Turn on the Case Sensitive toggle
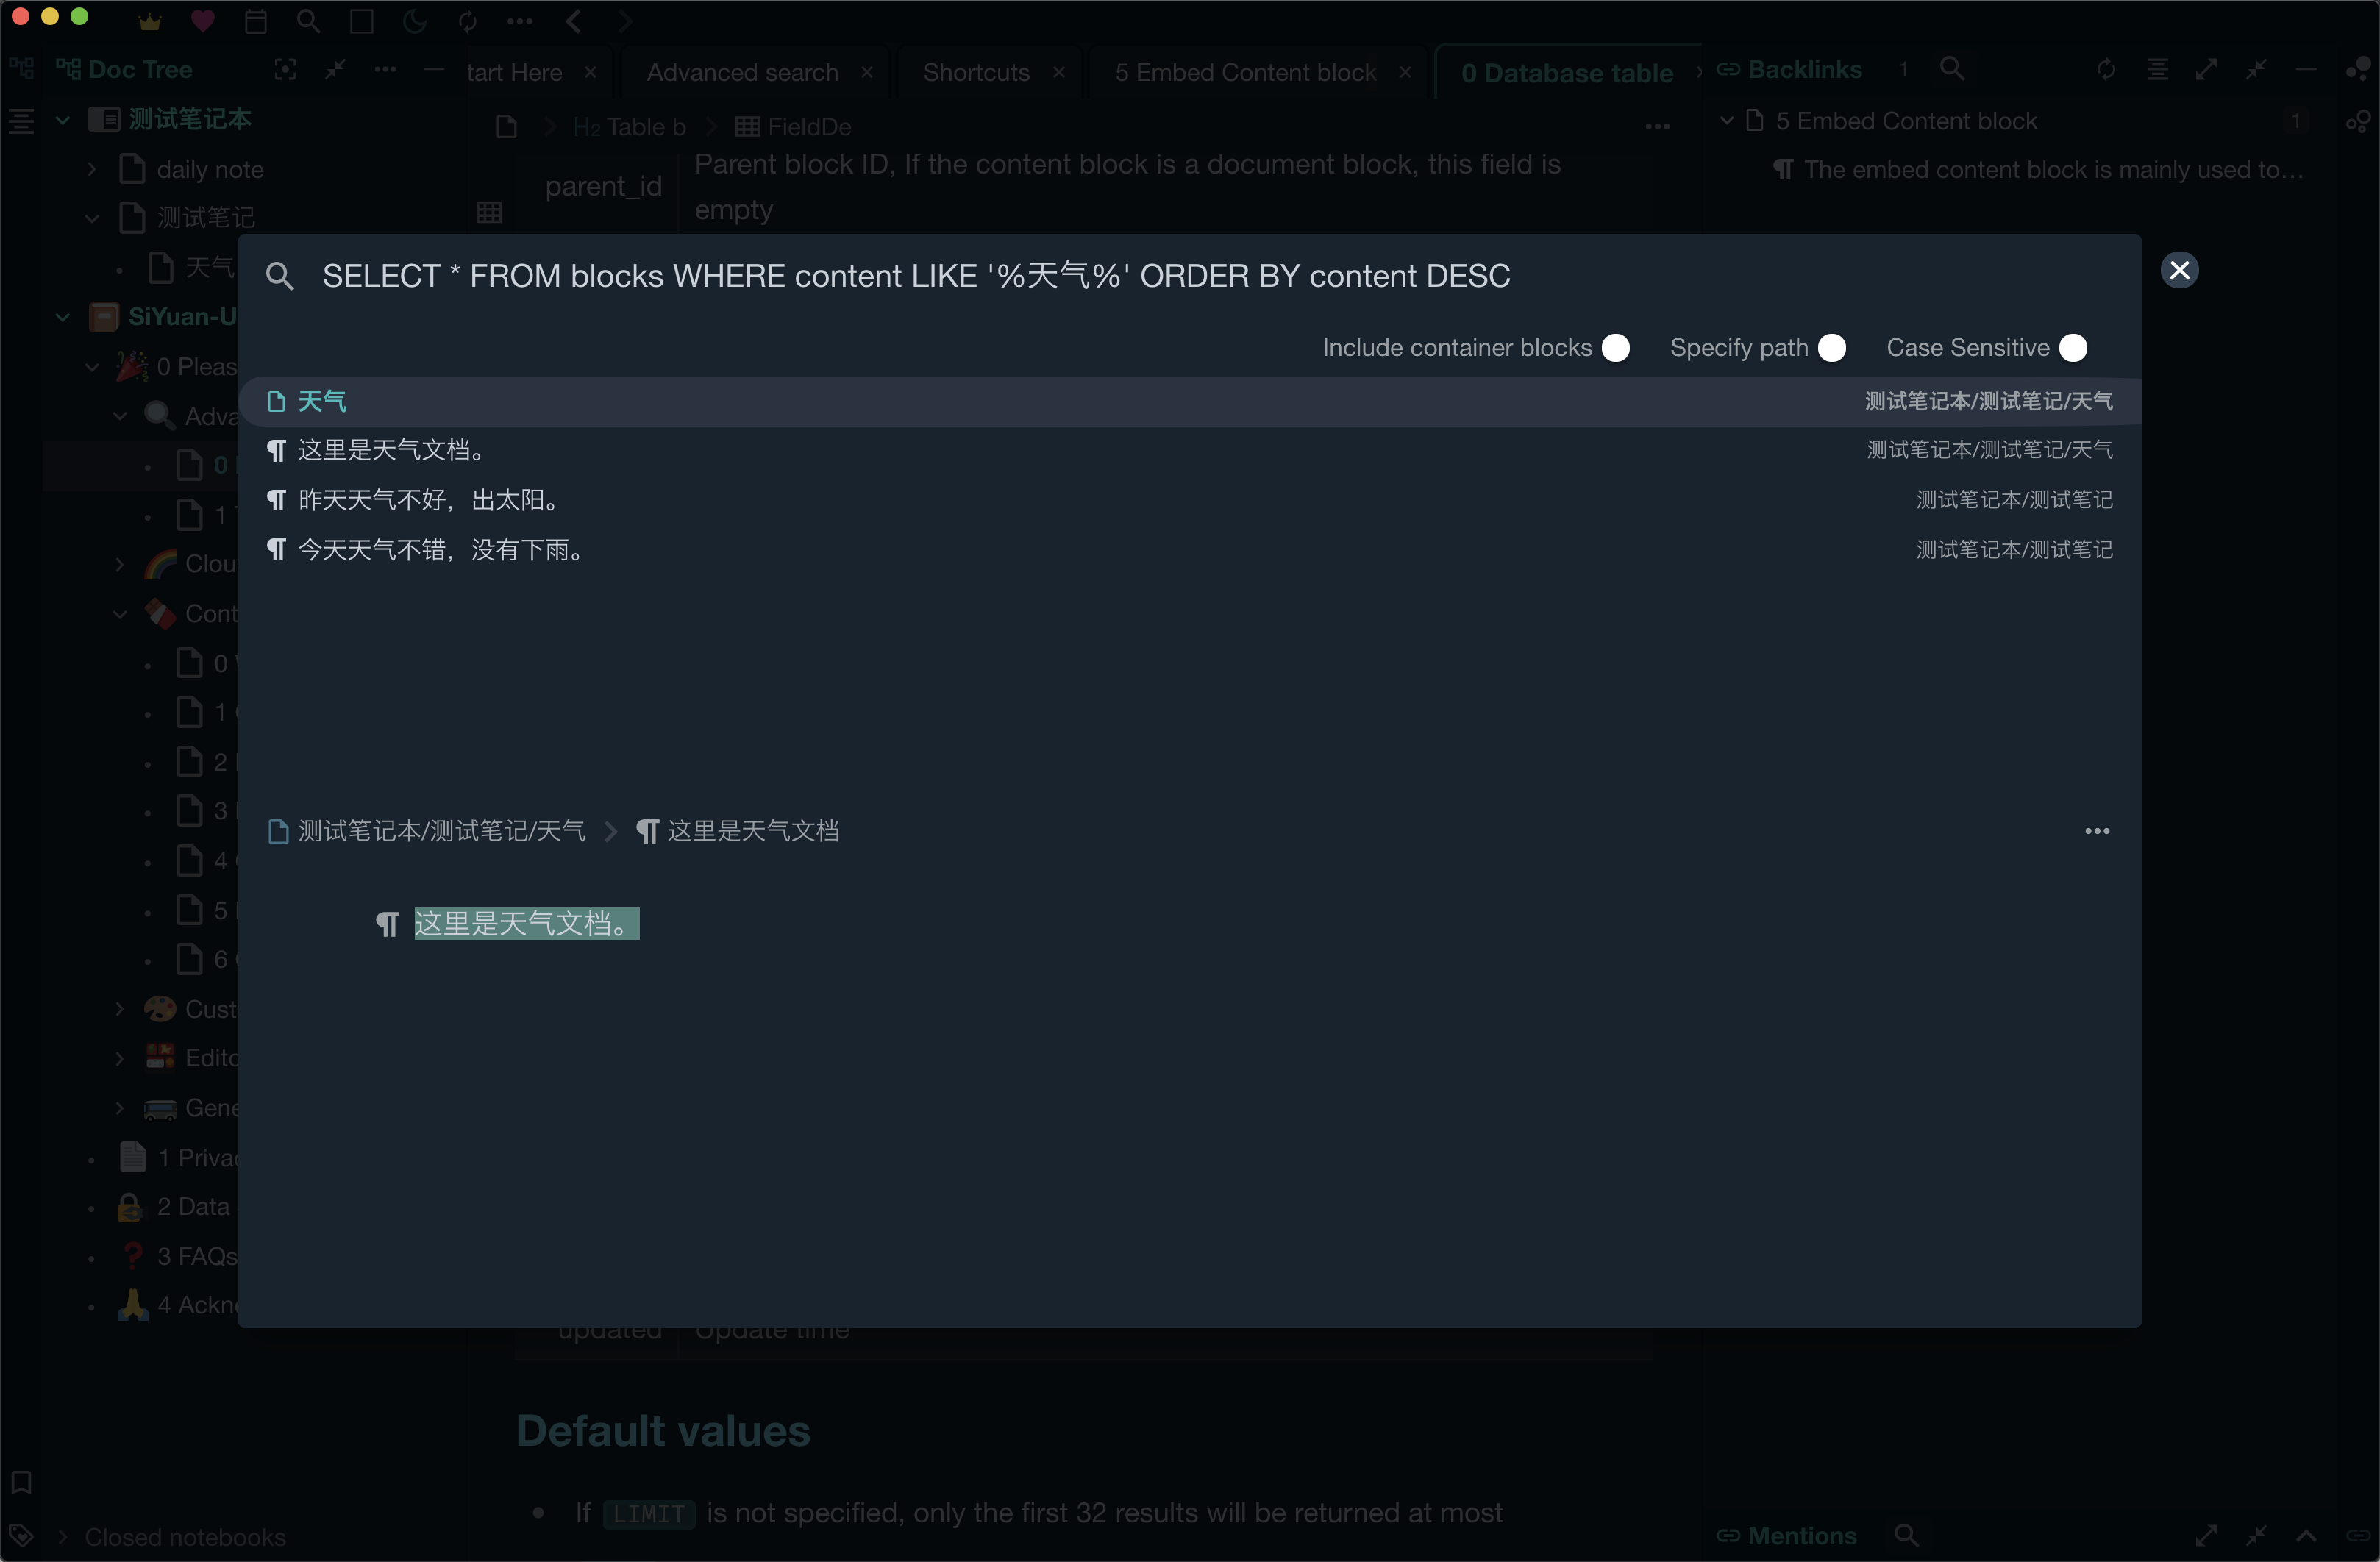Viewport: 2380px width, 1562px height. tap(2073, 347)
